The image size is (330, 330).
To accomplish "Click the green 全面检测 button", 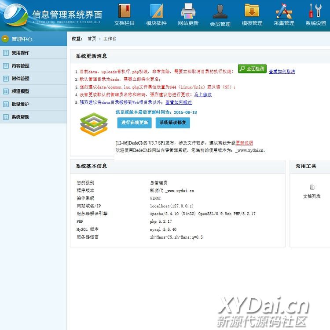I will [x=252, y=69].
